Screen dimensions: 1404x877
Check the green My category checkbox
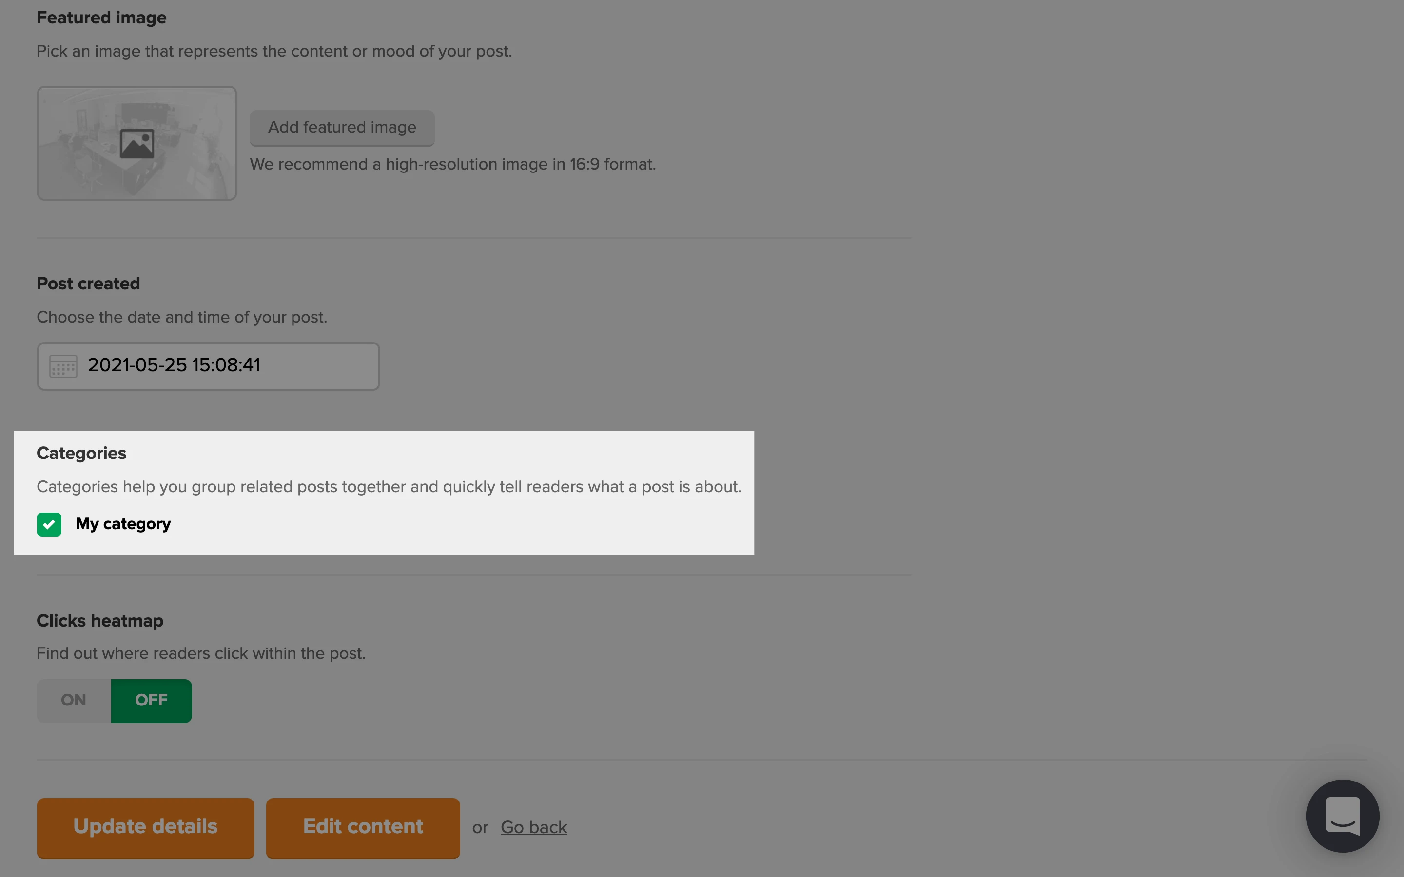49,524
